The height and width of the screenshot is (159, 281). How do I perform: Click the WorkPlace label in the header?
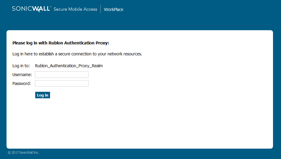(113, 9)
